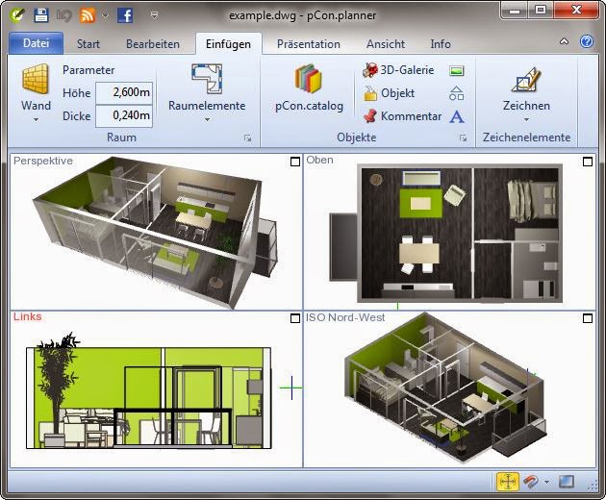Click the undo arrow in quick access toolbar

(x=63, y=15)
